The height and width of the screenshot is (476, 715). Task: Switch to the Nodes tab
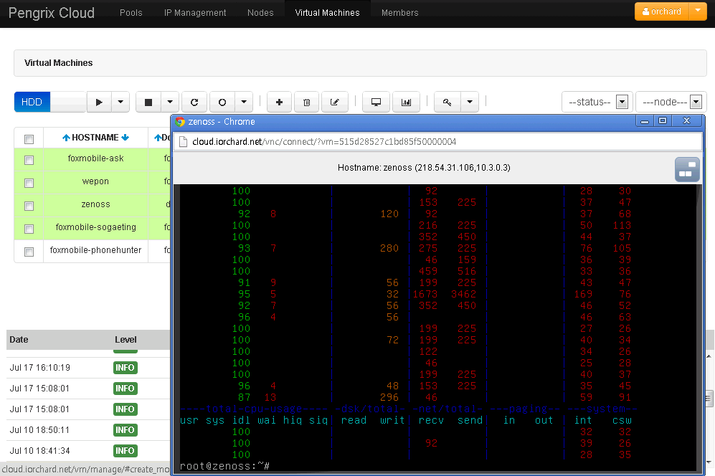[x=260, y=13]
